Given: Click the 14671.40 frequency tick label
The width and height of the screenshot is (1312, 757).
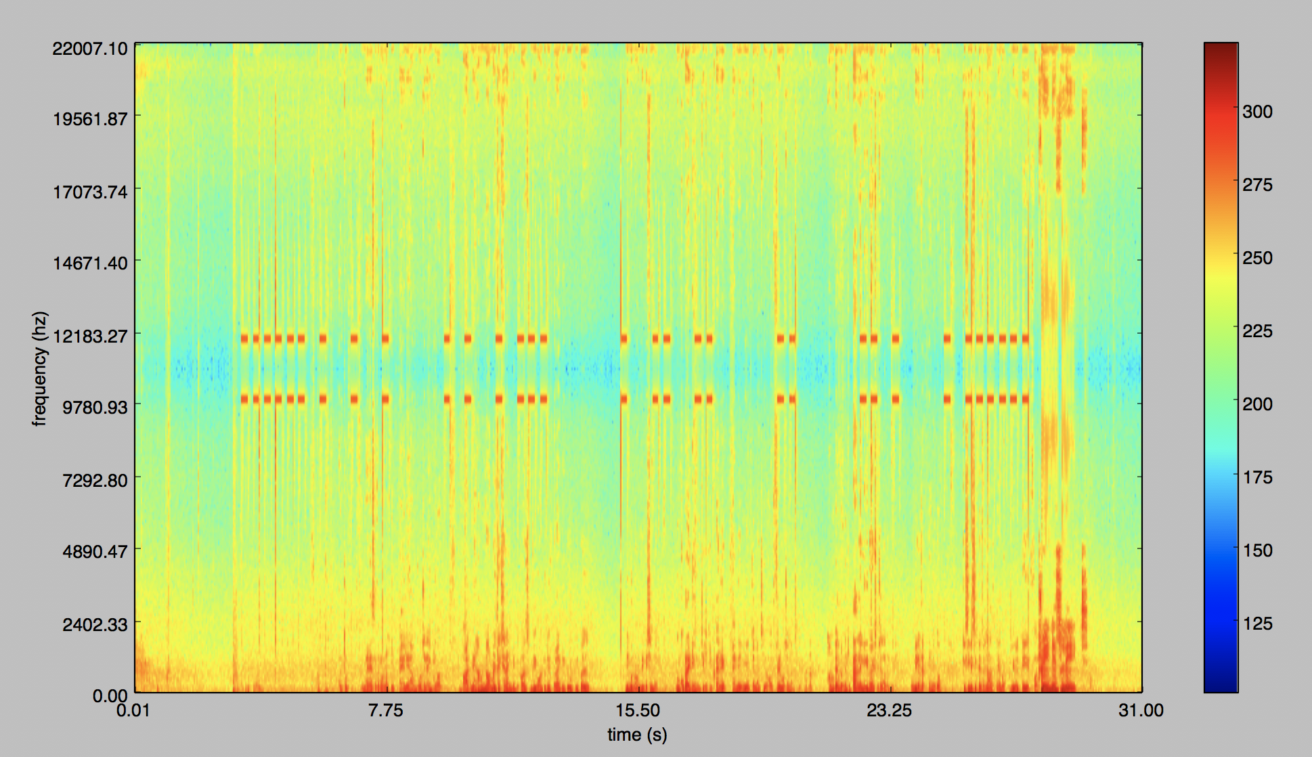Looking at the screenshot, I should click(x=89, y=263).
